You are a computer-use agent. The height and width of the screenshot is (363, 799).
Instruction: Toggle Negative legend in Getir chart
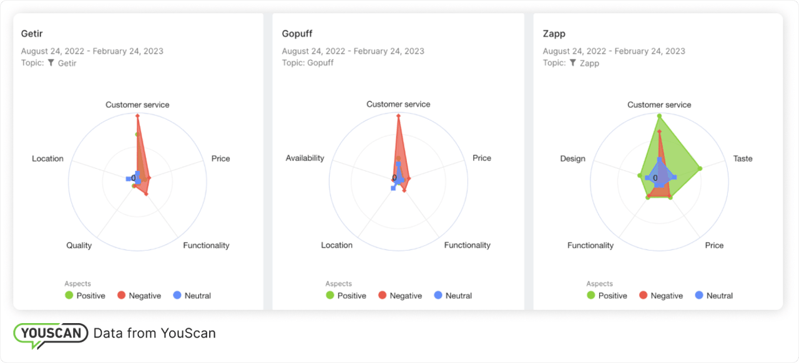[139, 296]
